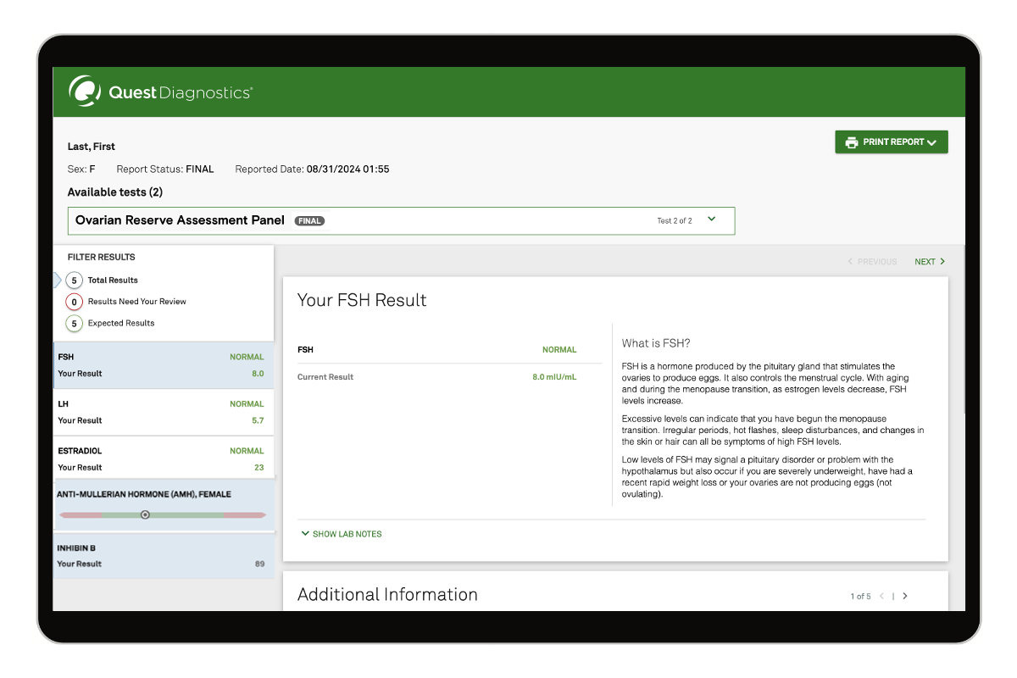Image resolution: width=1017 pixels, height=678 pixels.
Task: Click the AMH range bar
Action: (203, 514)
